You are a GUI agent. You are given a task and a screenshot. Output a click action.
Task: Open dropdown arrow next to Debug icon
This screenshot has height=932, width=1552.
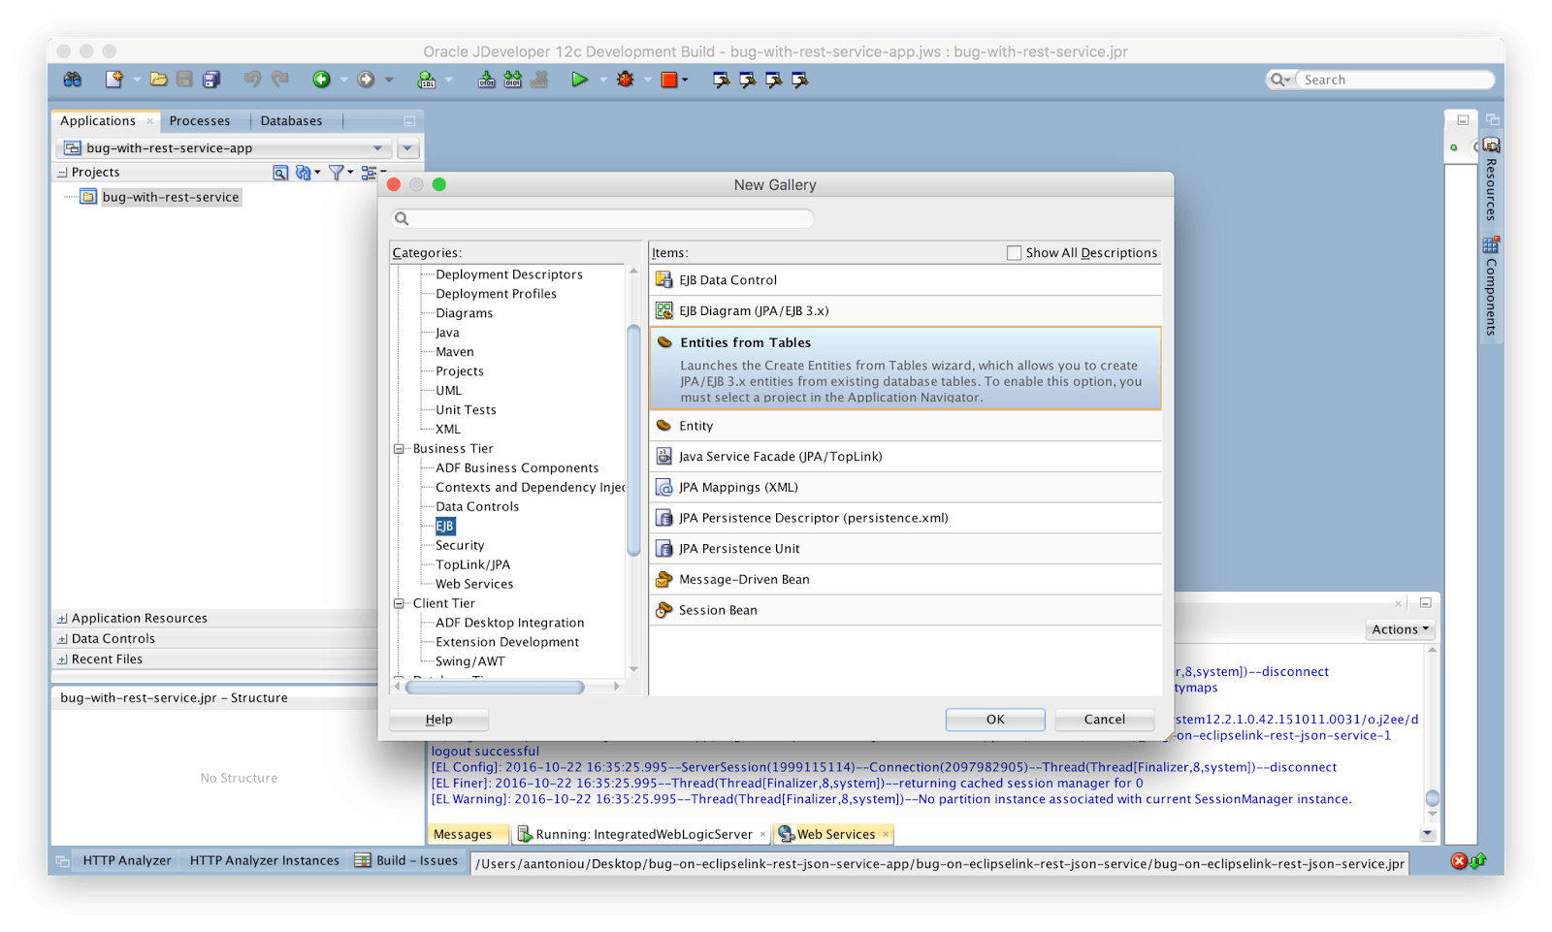point(647,80)
